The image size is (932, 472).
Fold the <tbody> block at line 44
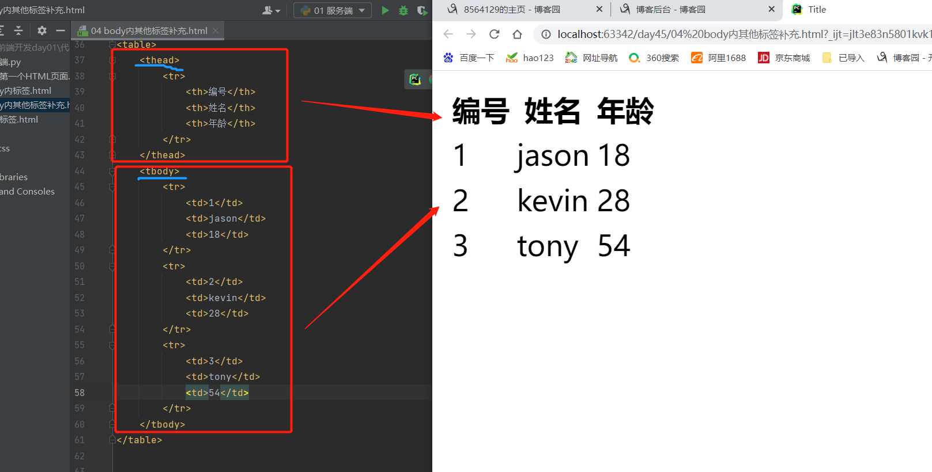pyautogui.click(x=112, y=171)
